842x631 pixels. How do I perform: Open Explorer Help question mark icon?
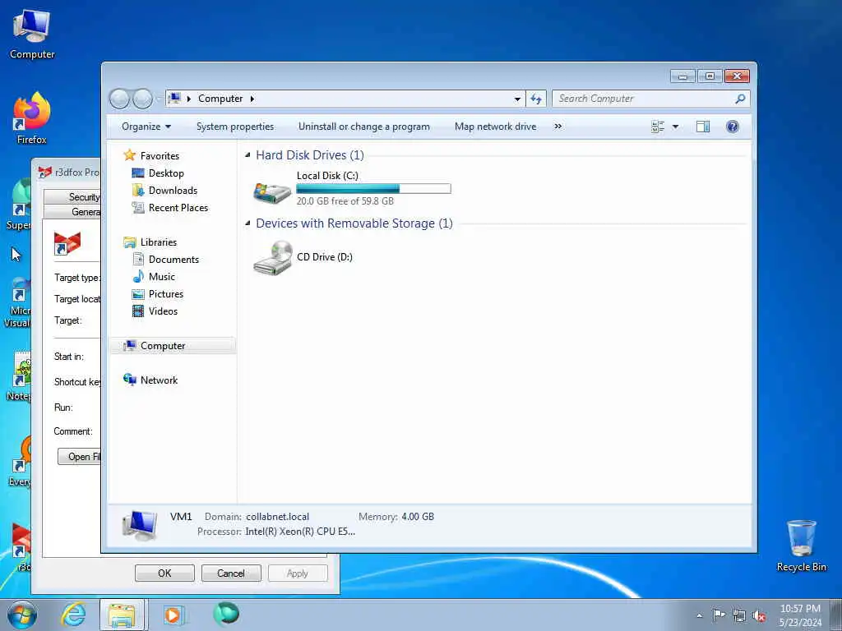(x=733, y=127)
